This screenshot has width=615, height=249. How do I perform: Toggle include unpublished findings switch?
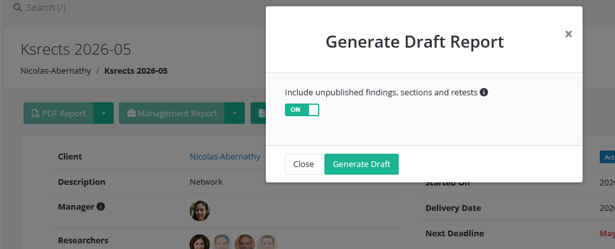point(302,110)
